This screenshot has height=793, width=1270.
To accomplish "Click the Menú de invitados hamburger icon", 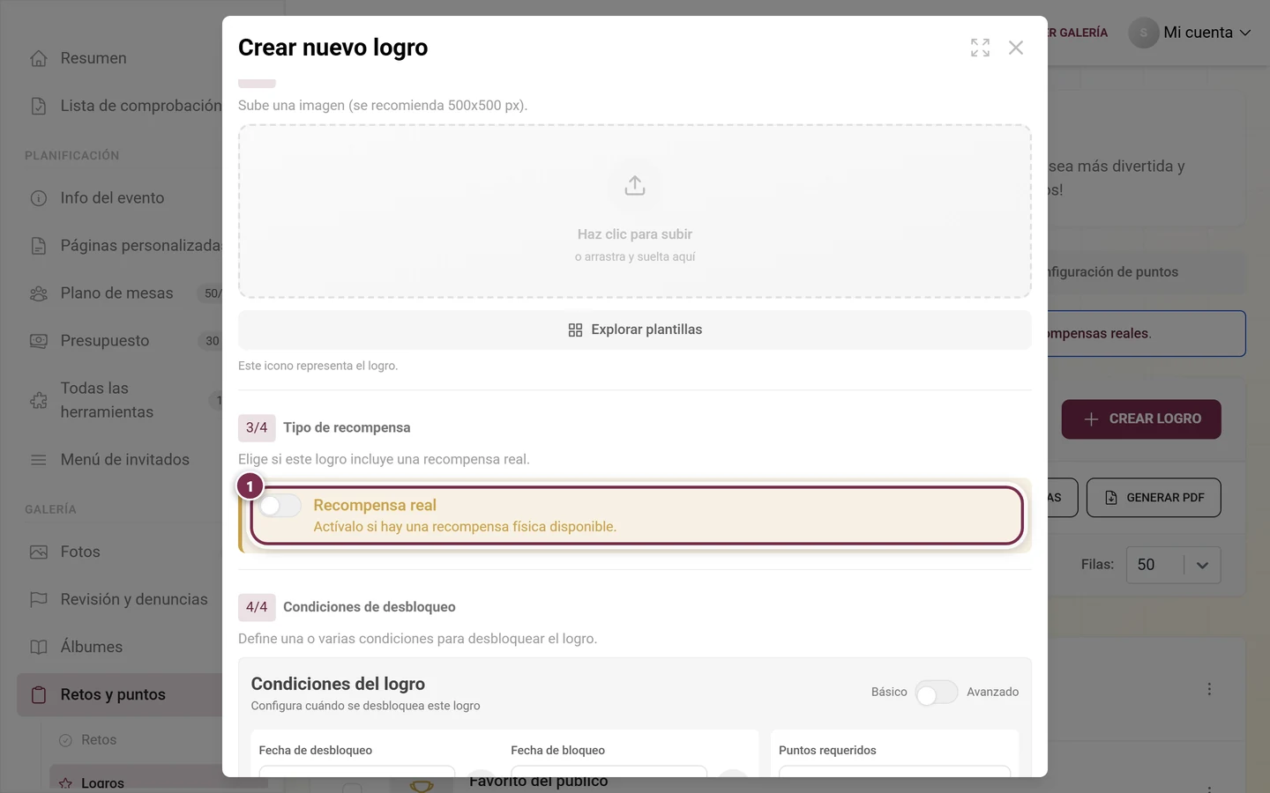I will pos(39,460).
